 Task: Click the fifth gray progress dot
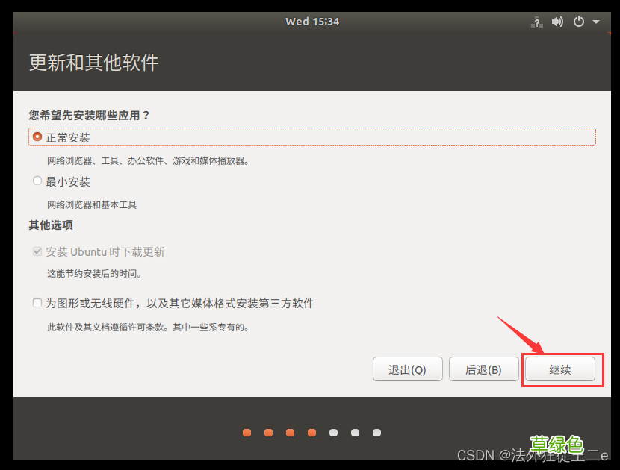[333, 432]
